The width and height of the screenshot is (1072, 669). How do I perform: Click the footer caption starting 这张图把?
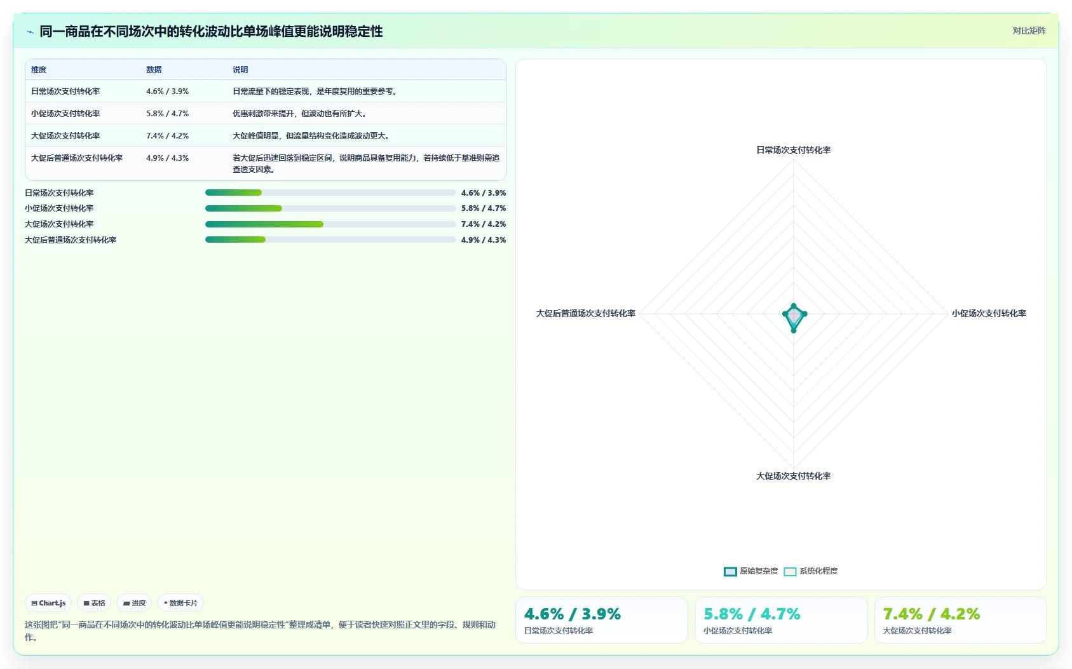[x=261, y=631]
